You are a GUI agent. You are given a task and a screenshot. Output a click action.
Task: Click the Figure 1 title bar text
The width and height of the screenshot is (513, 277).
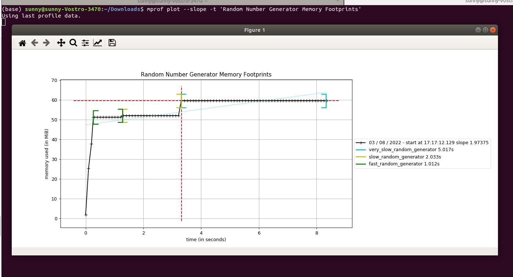tap(254, 30)
